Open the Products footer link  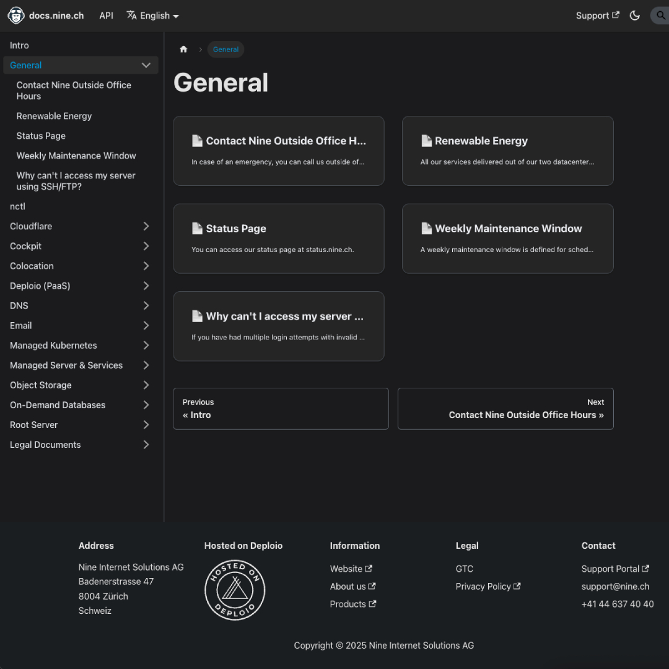point(353,604)
